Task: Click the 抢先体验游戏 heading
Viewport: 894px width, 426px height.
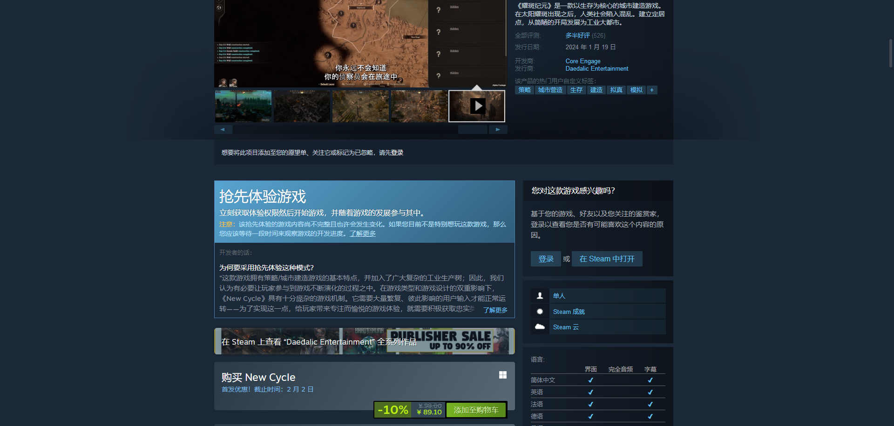Action: point(263,196)
